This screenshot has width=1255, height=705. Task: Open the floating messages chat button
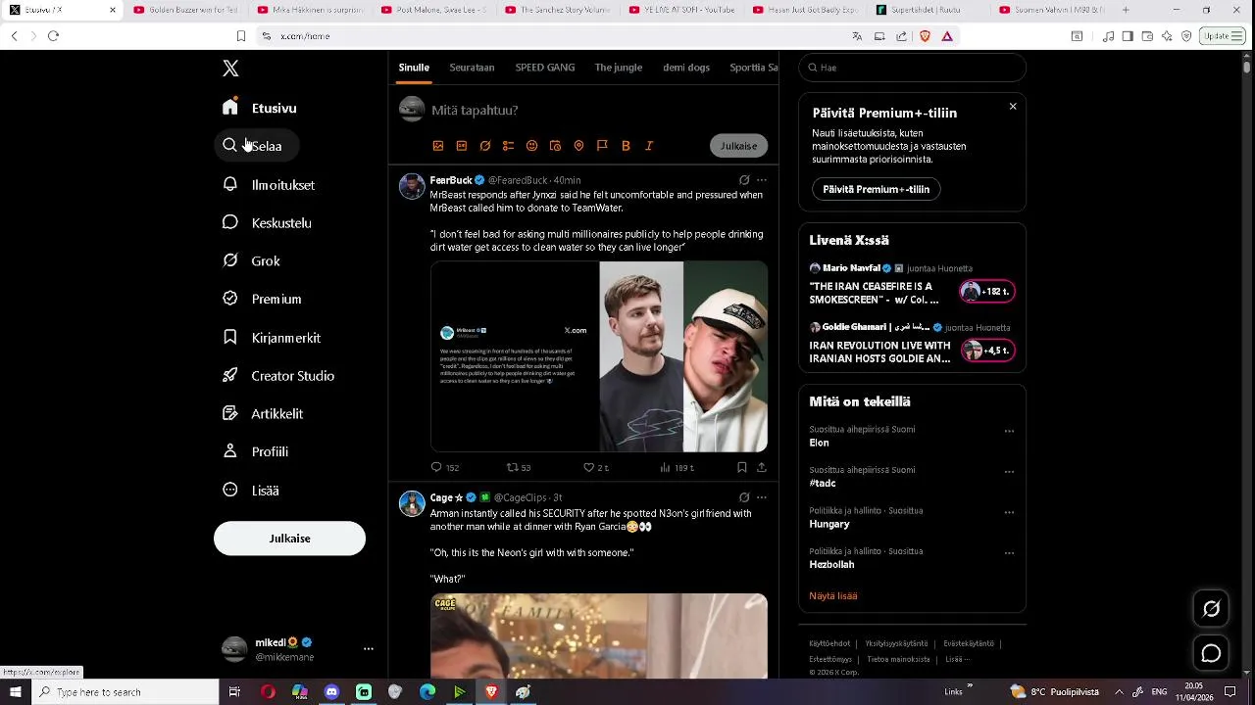[x=1212, y=653]
